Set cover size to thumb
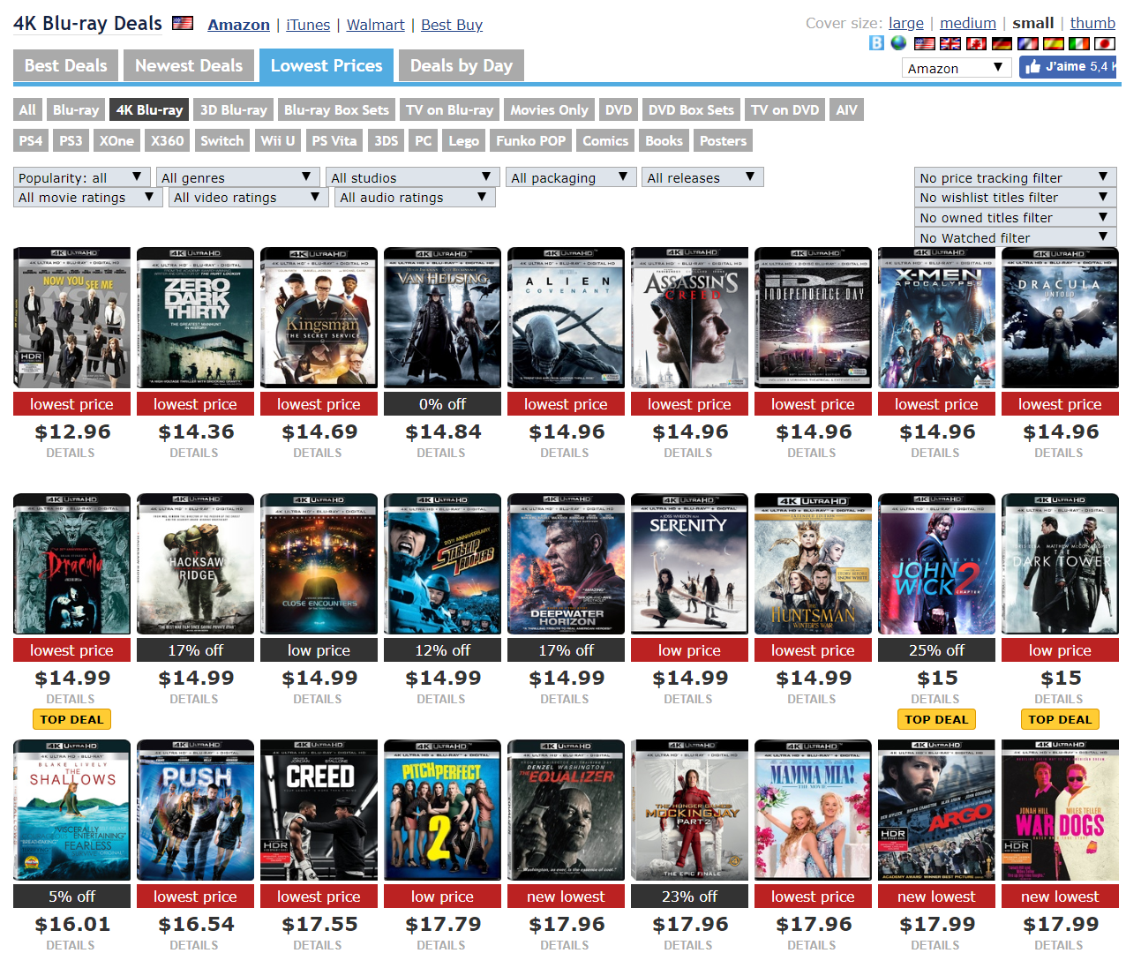Viewport: 1126px width, 953px height. coord(1092,23)
